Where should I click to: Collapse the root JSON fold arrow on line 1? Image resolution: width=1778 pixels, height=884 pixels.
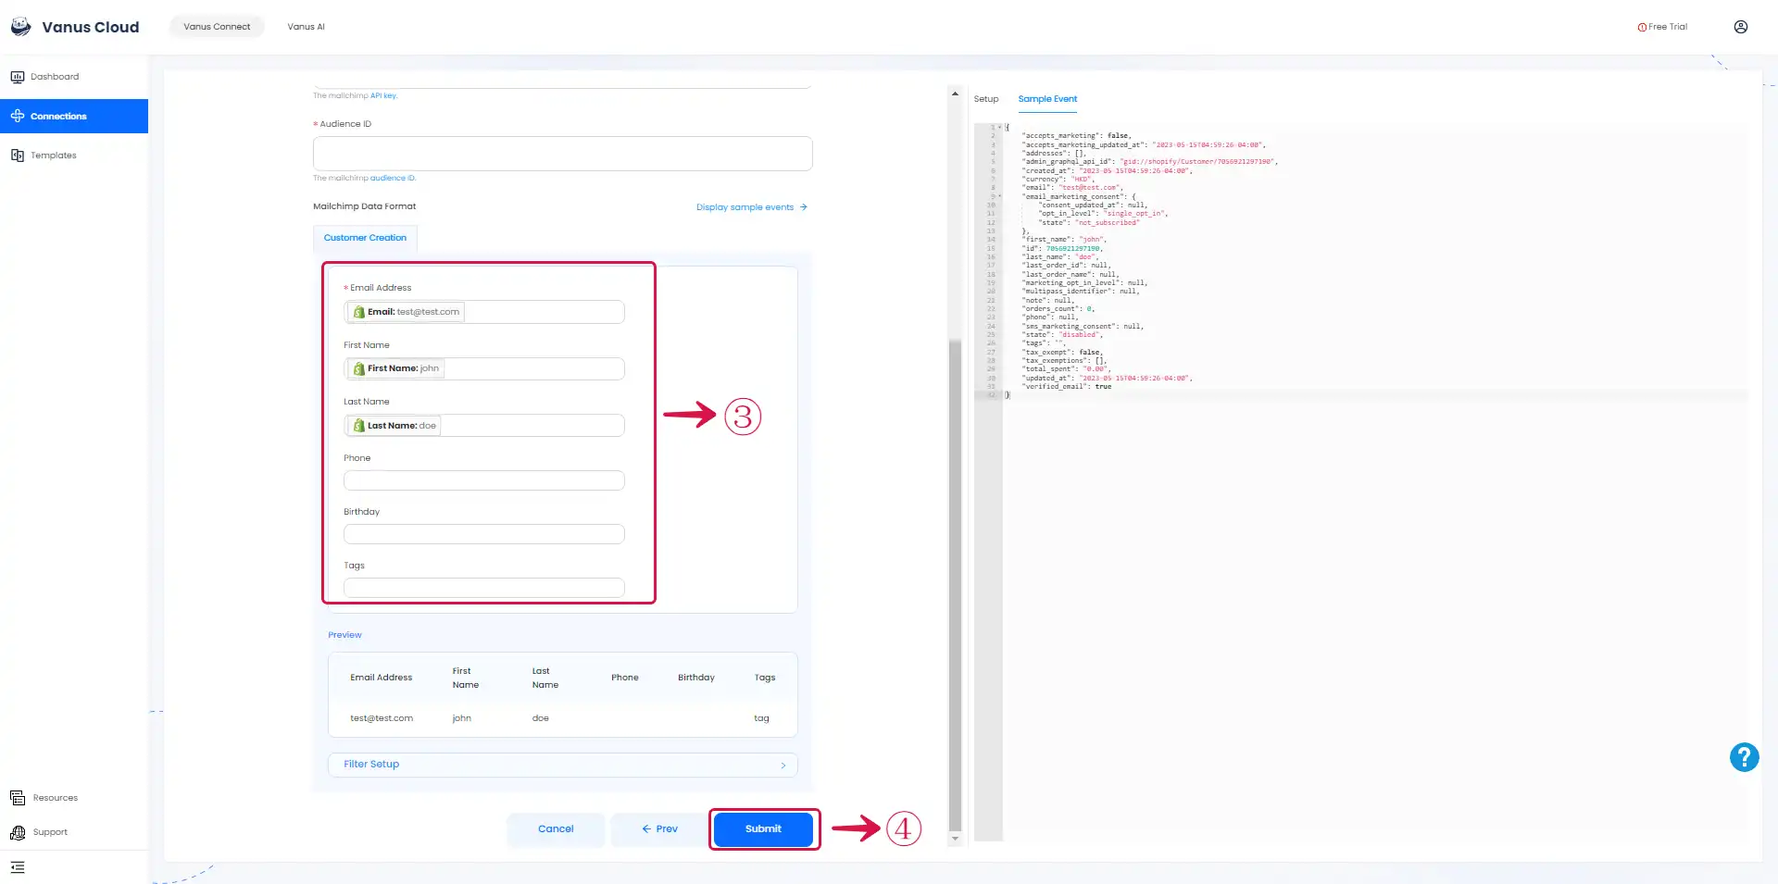(x=1000, y=127)
